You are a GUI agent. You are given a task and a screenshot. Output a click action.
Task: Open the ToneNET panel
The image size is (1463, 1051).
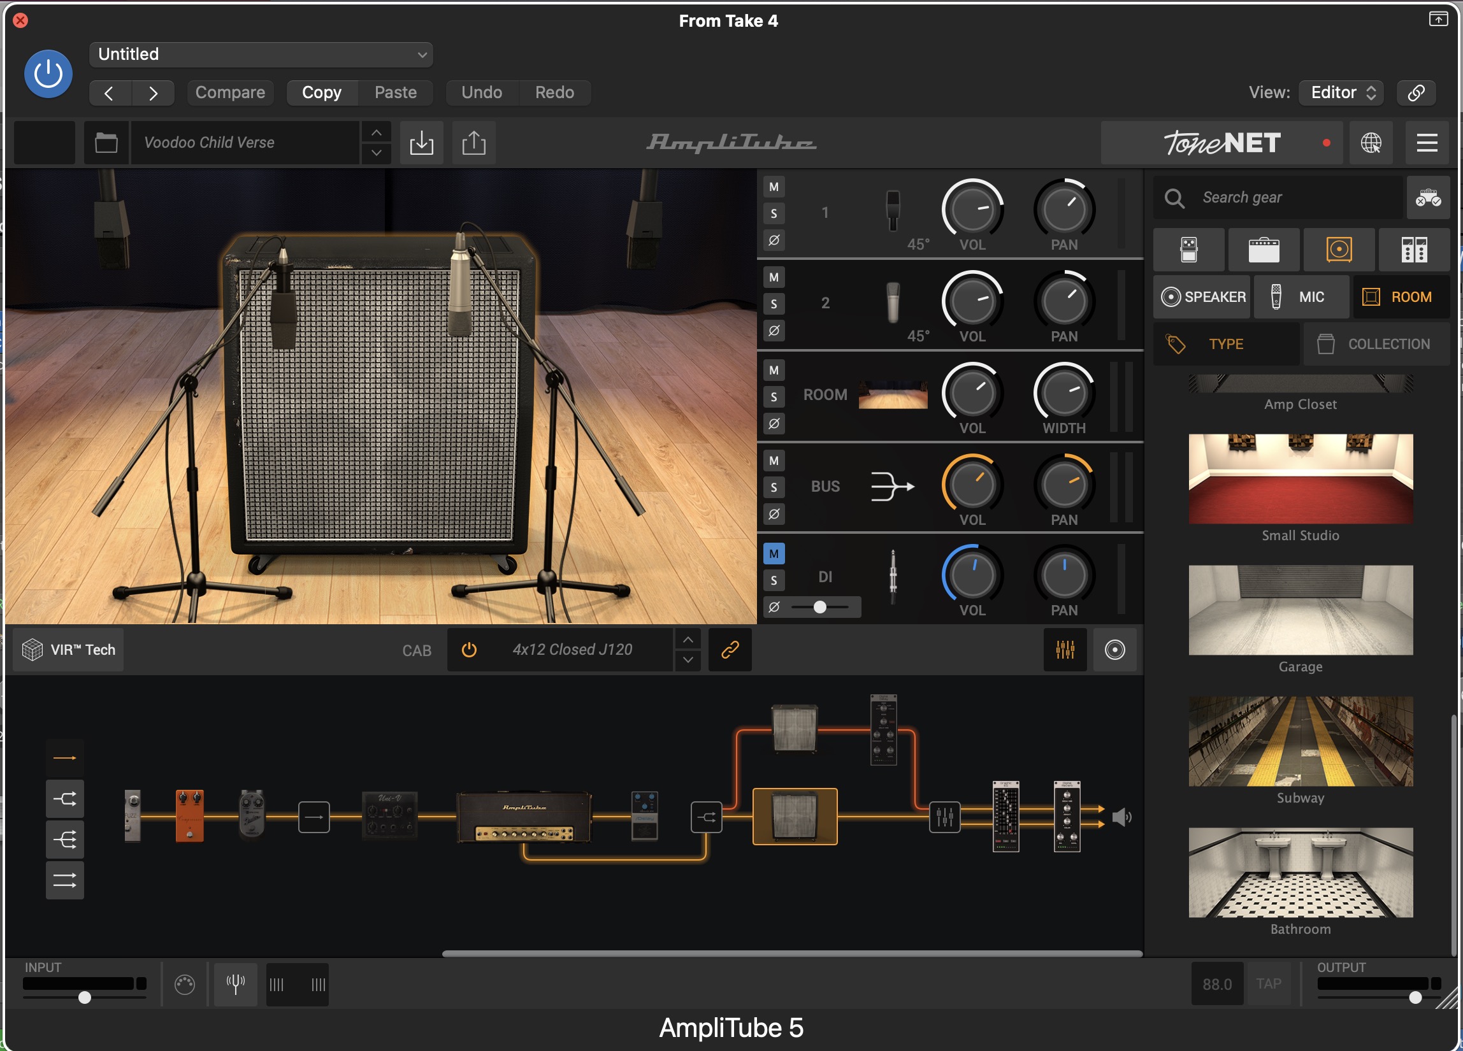1222,143
